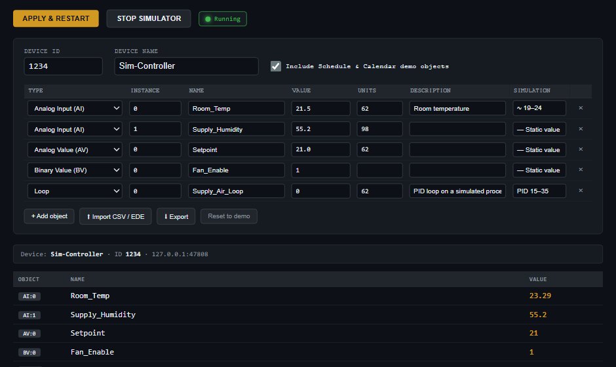Toggle Include Schedule & Calendar demo objects
Viewport: 616px width, 367px height.
pos(276,66)
